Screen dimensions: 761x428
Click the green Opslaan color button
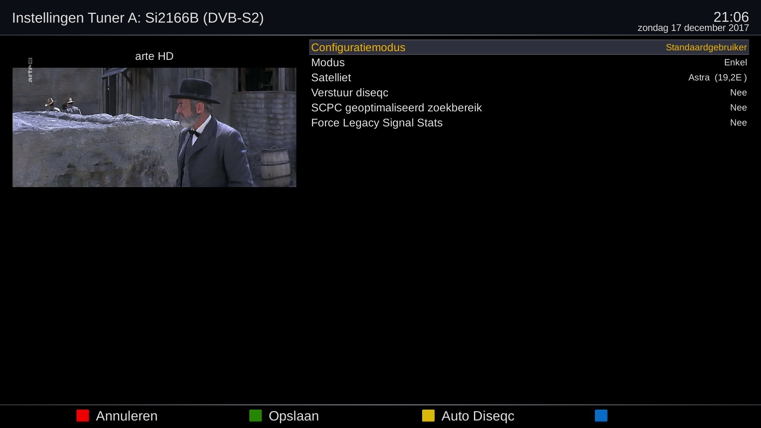pos(255,416)
